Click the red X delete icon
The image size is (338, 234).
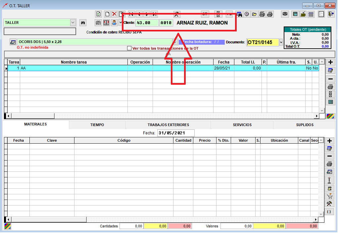coord(114,14)
